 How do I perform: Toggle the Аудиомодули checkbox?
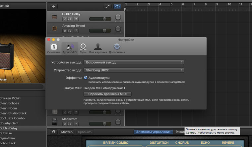pyautogui.click(x=86, y=78)
